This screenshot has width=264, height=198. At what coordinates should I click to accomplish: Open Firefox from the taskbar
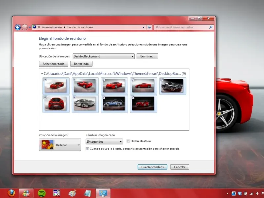[x=11, y=193]
